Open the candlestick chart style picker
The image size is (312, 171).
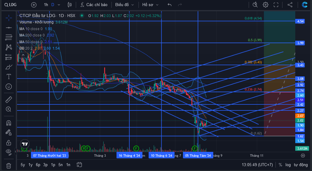(x=70, y=5)
